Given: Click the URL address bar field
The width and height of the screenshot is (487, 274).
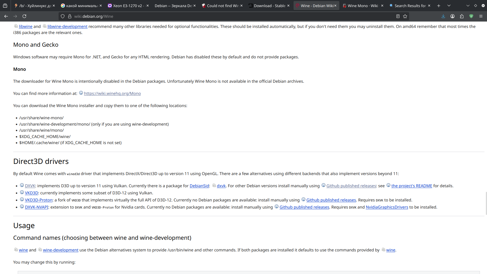Looking at the screenshot, I should coord(228,16).
